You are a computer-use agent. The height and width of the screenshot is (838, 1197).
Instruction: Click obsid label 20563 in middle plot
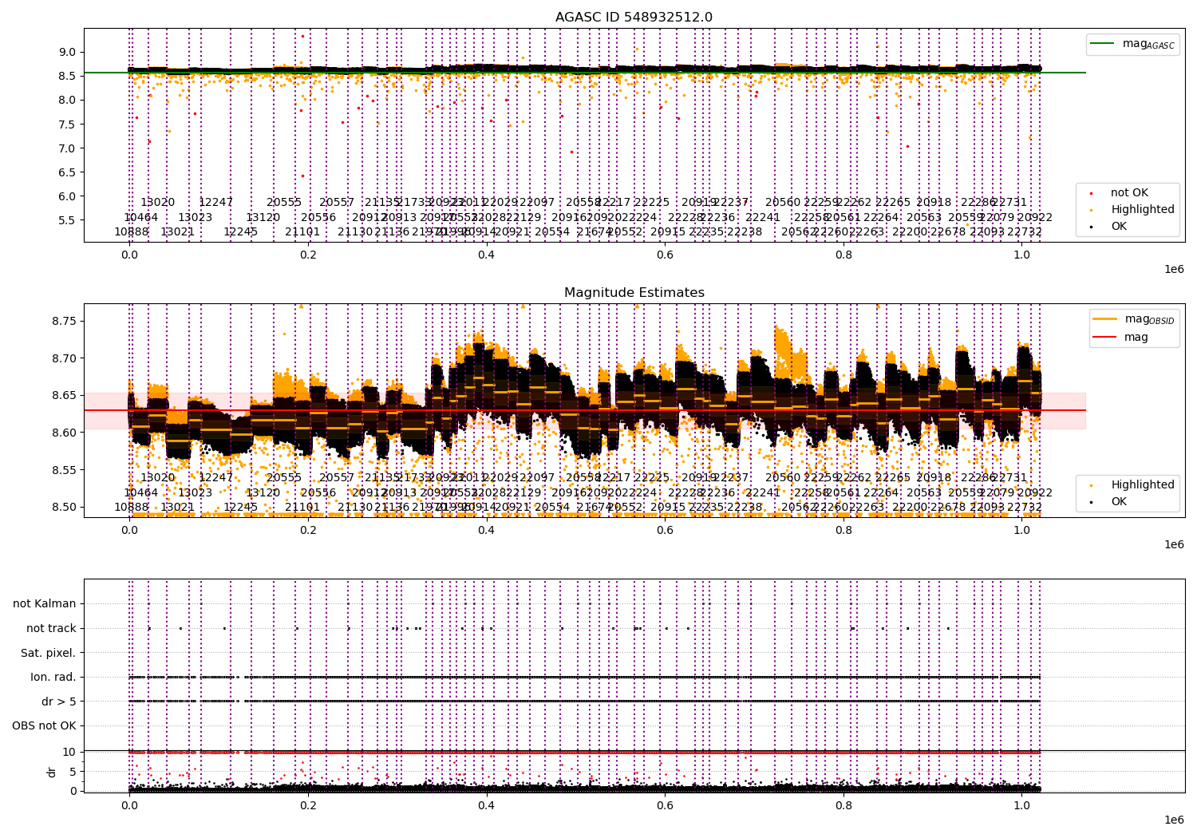(x=924, y=493)
